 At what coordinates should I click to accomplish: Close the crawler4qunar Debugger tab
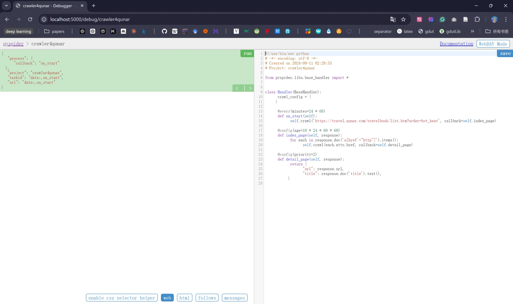[82, 6]
